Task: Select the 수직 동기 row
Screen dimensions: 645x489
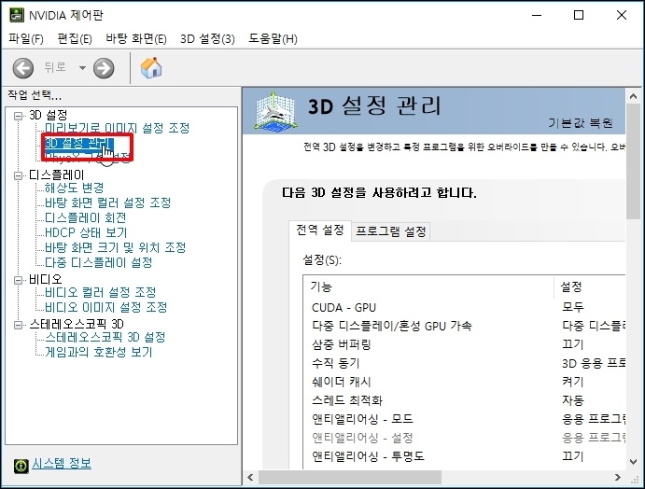Action: (464, 363)
